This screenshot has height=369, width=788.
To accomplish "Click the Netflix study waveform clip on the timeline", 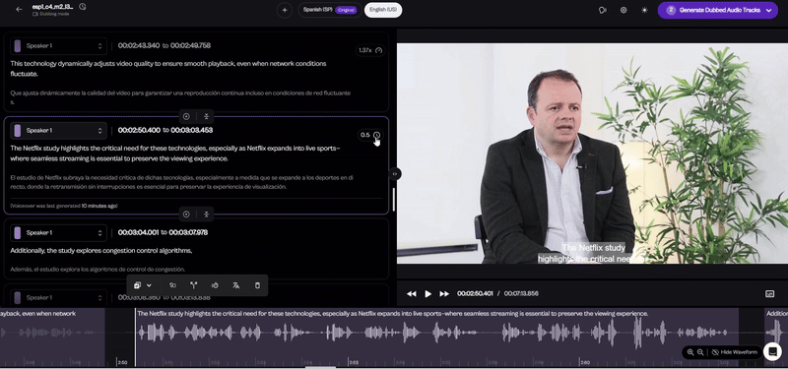I will (436, 337).
